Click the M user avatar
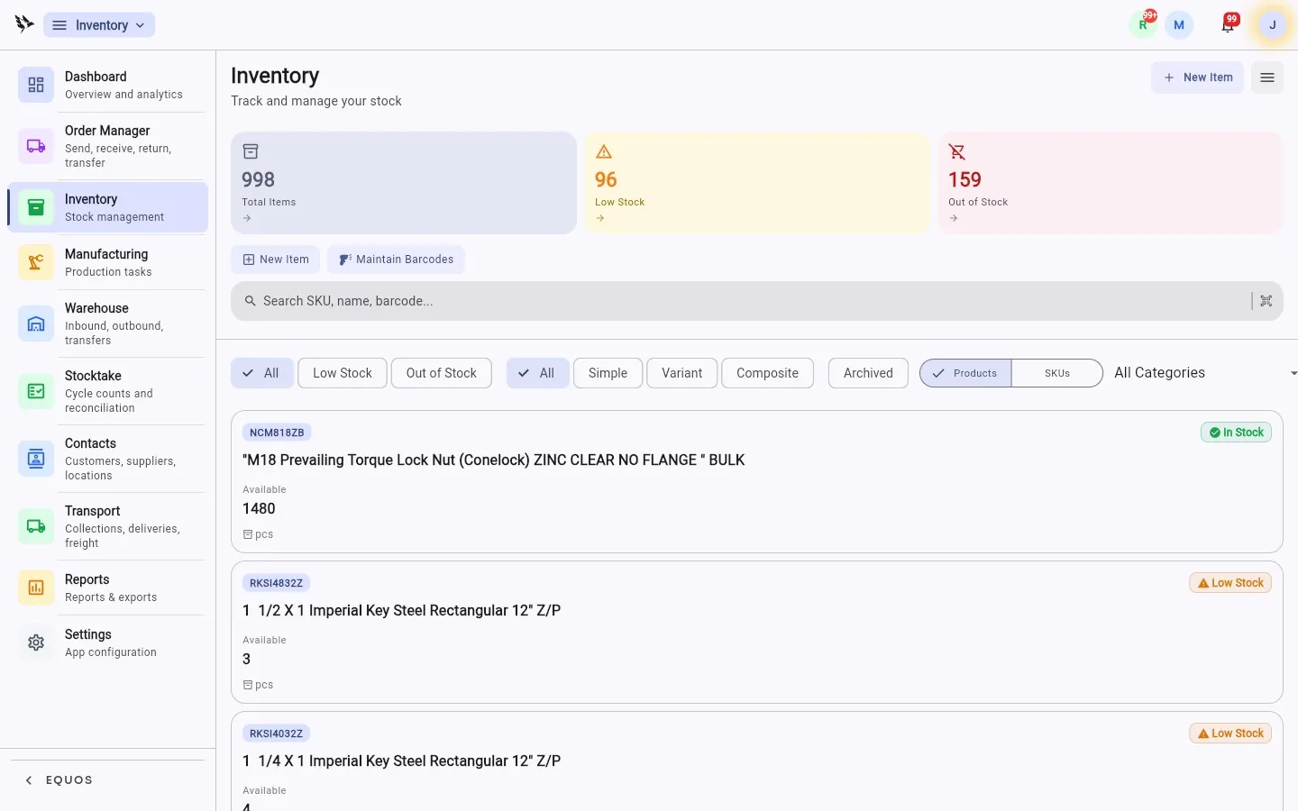1298x811 pixels. (x=1179, y=25)
